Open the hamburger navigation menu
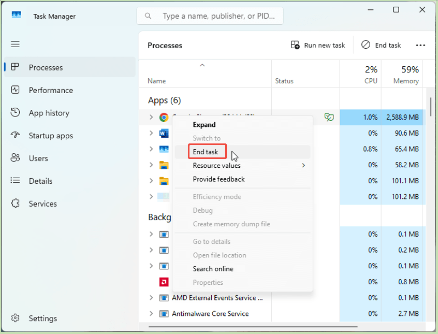The image size is (438, 334). pos(15,44)
